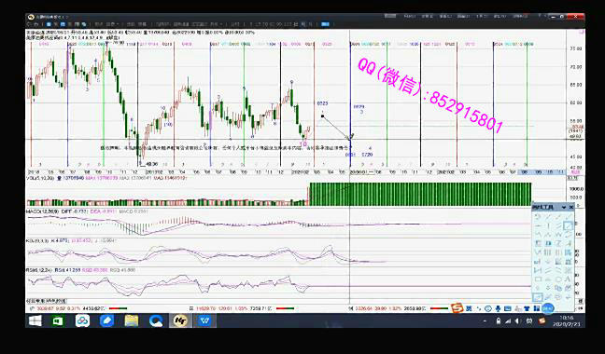Open the folder icon in the taskbar
Viewport: 605px width, 354px height.
click(x=132, y=320)
